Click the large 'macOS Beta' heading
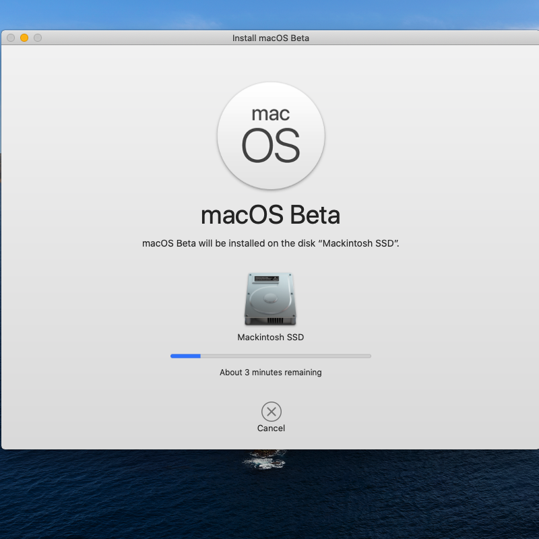 pyautogui.click(x=271, y=215)
